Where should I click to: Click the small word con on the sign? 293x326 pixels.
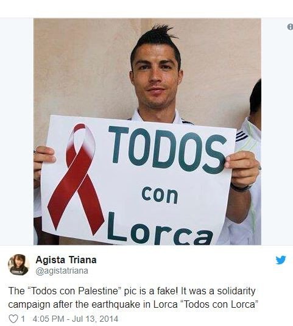click(160, 195)
